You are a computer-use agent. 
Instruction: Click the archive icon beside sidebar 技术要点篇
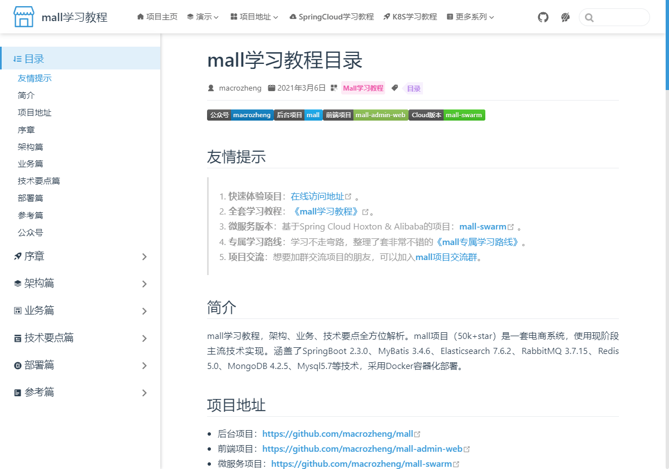click(18, 338)
